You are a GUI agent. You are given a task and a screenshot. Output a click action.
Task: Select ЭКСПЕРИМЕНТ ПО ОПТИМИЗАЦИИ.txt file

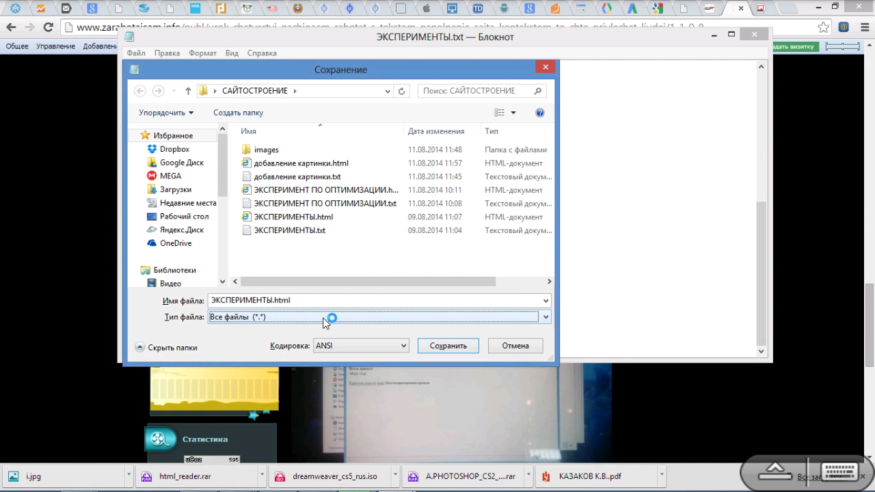point(319,204)
